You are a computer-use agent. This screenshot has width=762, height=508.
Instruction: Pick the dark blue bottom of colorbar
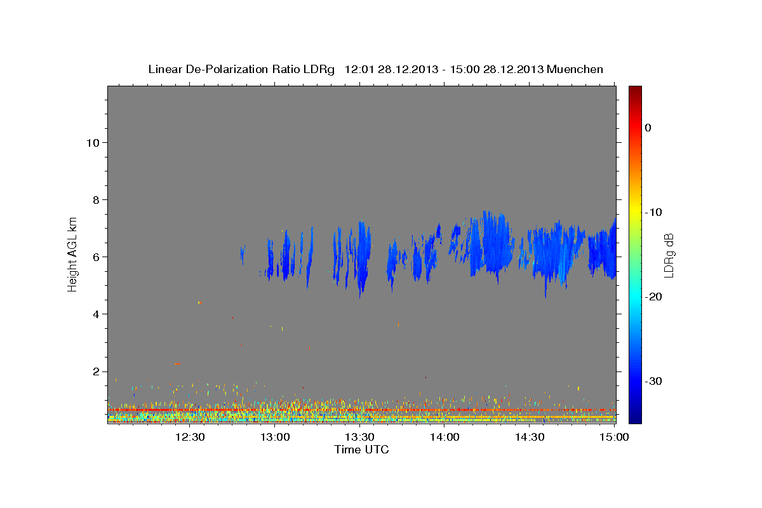635,418
